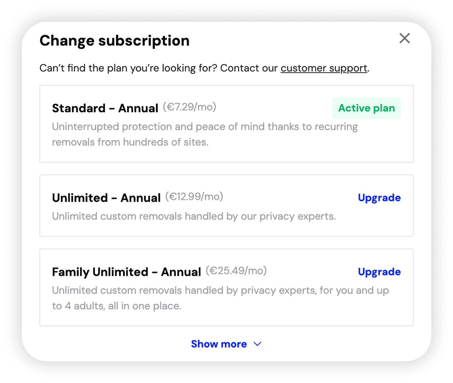Click the Standard – Annual plan title
This screenshot has width=453, height=383.
click(x=105, y=108)
